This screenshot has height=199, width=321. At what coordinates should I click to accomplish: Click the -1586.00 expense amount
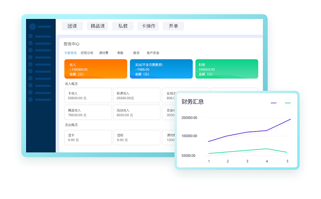point(142,69)
